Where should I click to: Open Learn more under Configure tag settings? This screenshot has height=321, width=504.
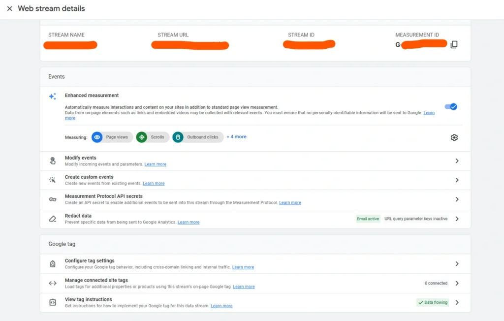[x=243, y=267]
